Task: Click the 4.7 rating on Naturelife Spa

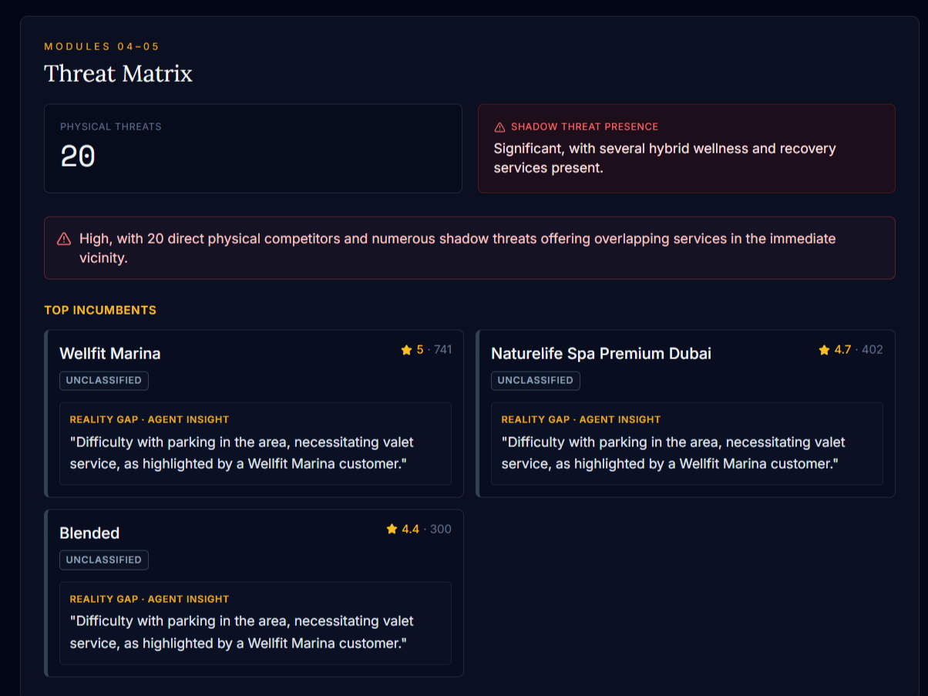Action: point(842,350)
